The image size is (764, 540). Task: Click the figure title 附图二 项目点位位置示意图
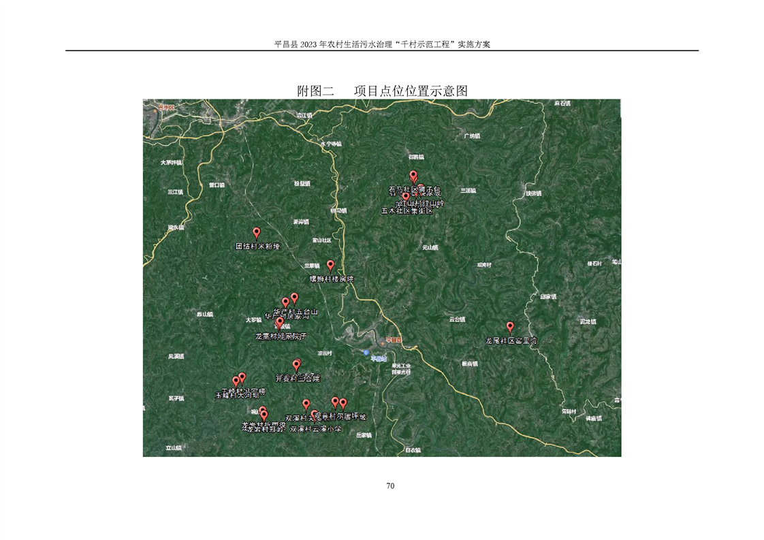click(381, 91)
